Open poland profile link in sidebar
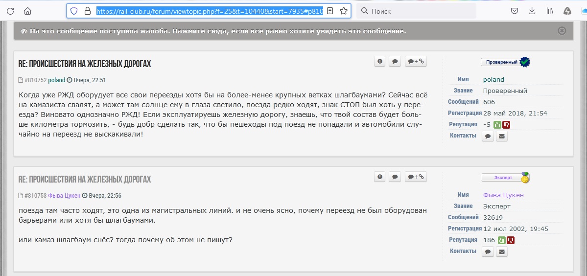 pyautogui.click(x=493, y=79)
